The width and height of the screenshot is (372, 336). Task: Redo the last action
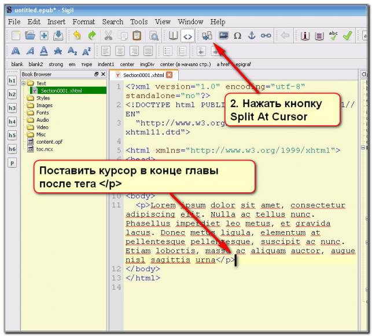tap(92, 36)
